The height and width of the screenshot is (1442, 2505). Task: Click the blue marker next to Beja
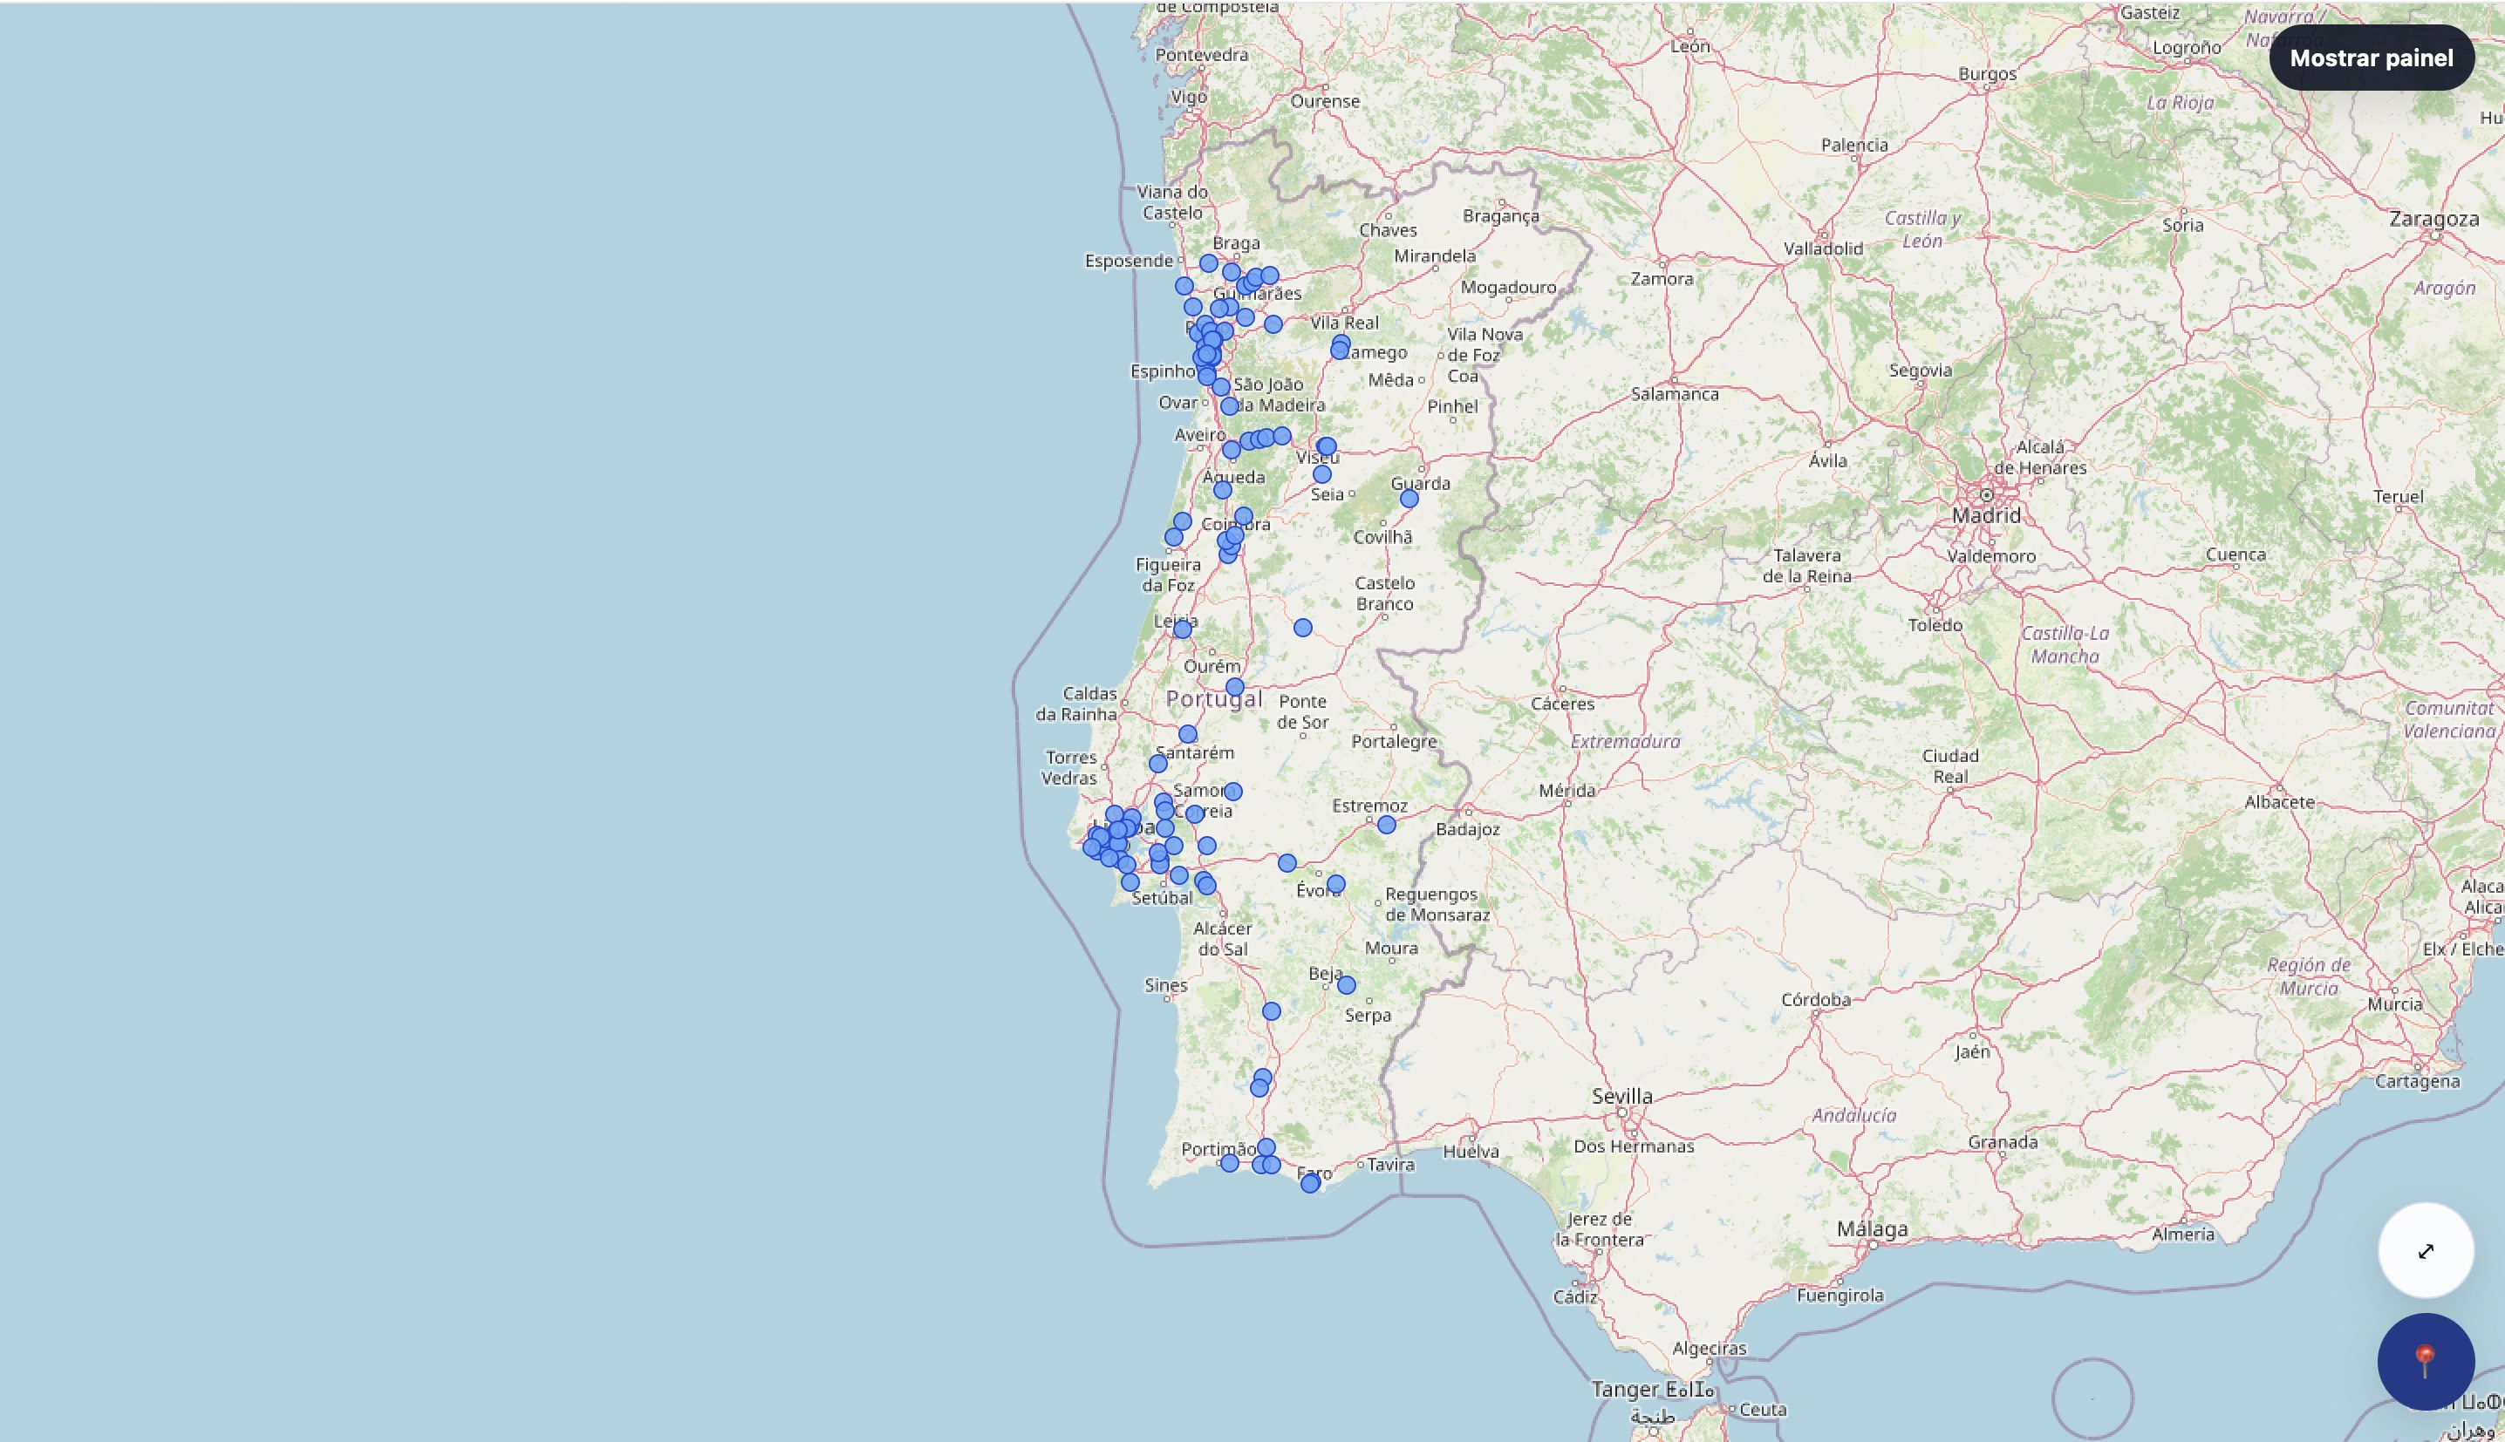click(x=1346, y=985)
